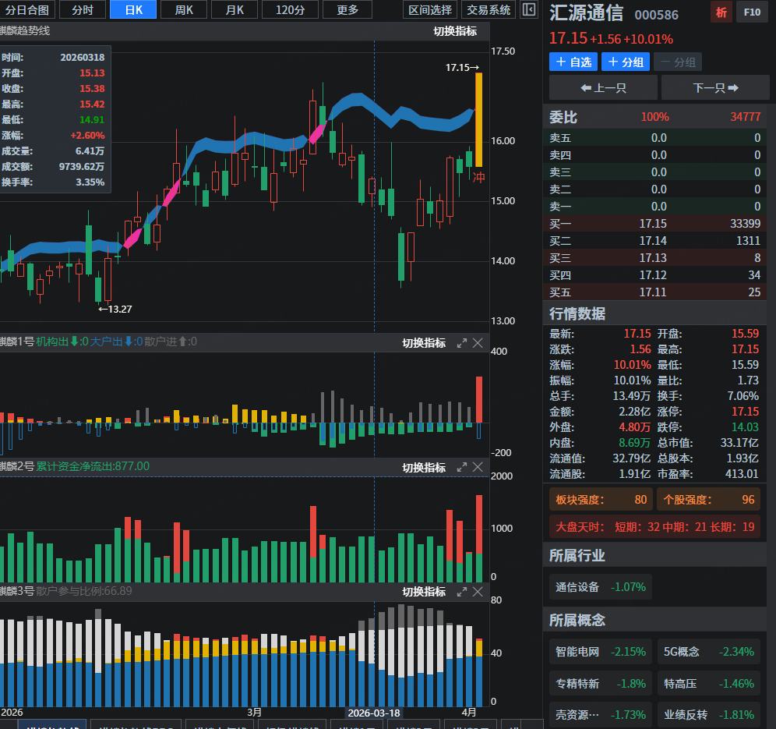Expand the 麒麟3号 indicator panel

point(461,592)
